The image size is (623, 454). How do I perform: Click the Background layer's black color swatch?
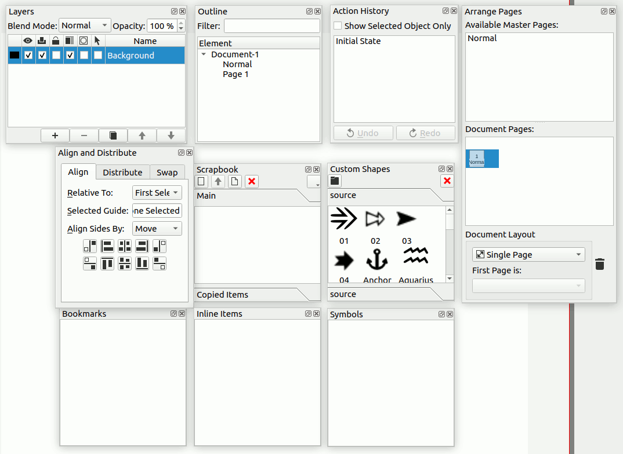[x=15, y=56]
